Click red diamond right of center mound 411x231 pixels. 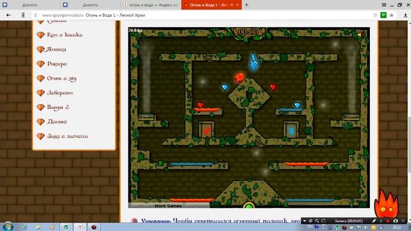273,87
